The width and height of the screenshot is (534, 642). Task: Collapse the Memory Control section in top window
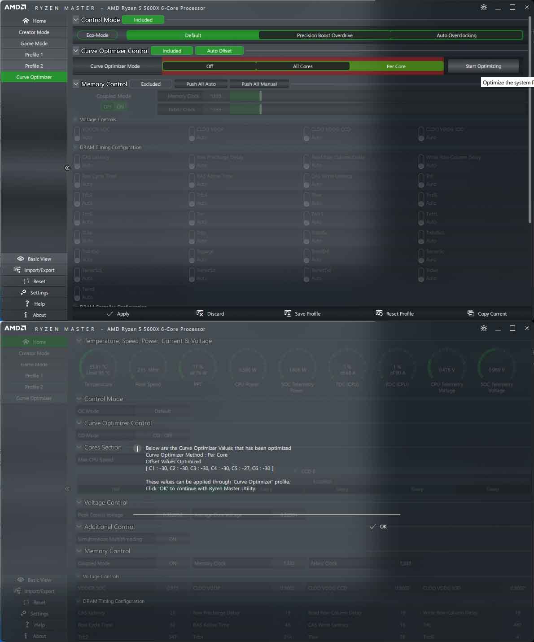tap(76, 84)
